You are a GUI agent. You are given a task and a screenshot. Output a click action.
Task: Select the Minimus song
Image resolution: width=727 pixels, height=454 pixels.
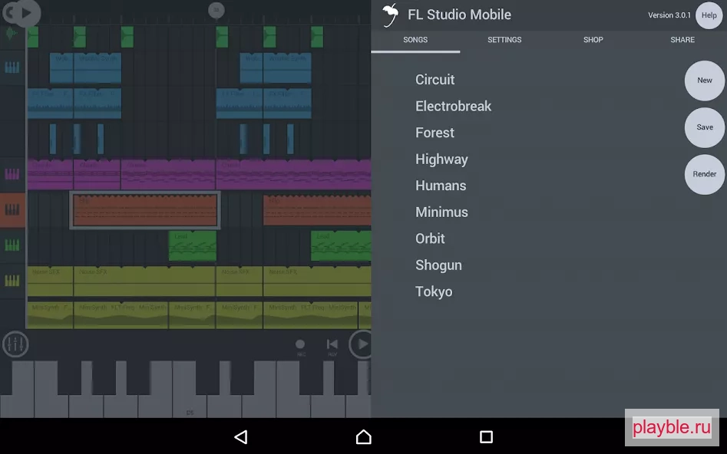(441, 212)
